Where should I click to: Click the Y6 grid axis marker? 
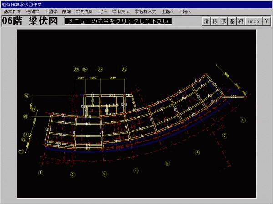tap(26, 96)
